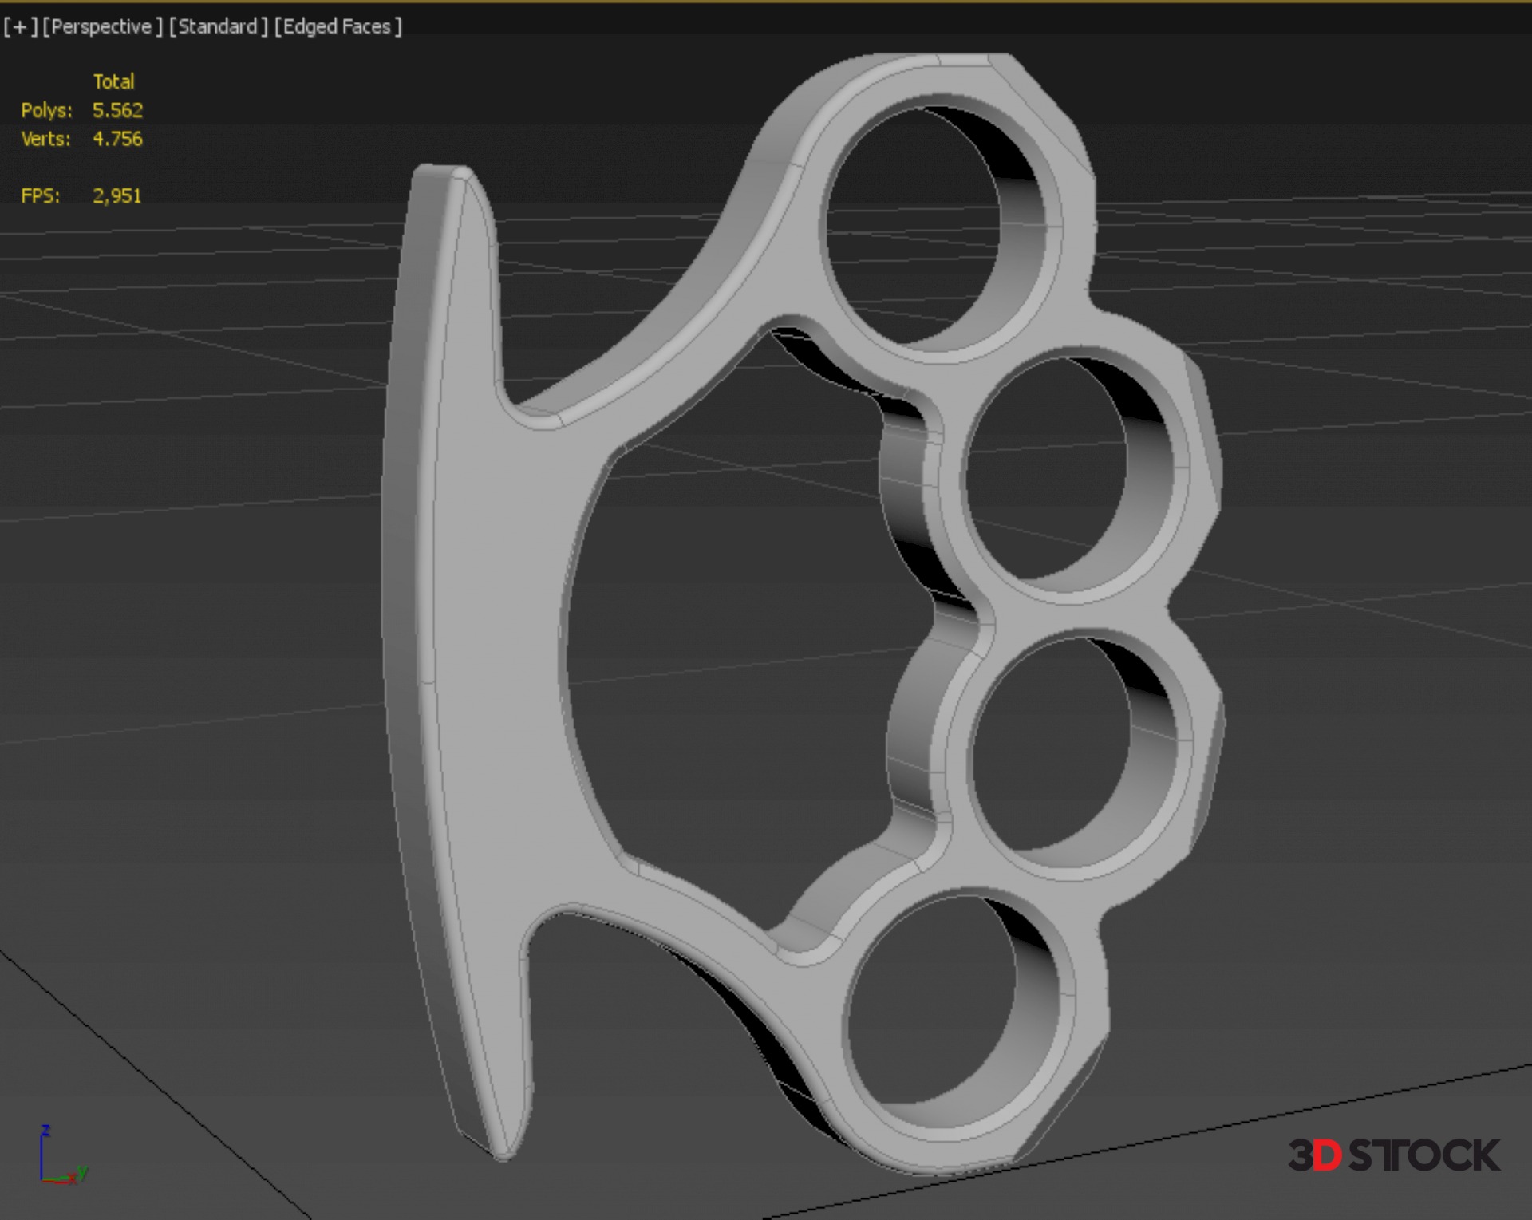Open the Perspective point-of-view viewport menu
Viewport: 1532px width, 1220px height.
point(102,26)
